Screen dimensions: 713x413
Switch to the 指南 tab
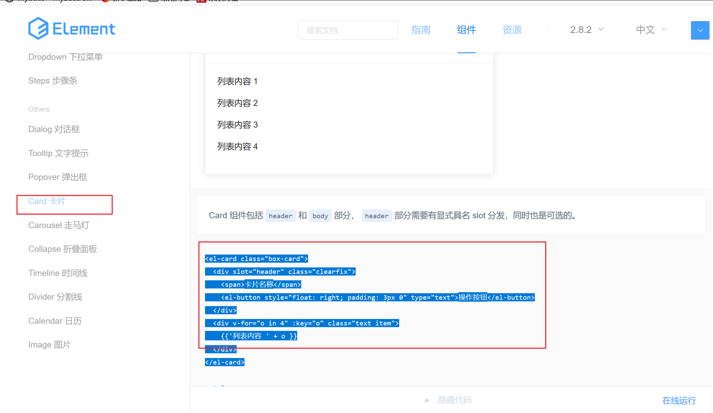421,30
